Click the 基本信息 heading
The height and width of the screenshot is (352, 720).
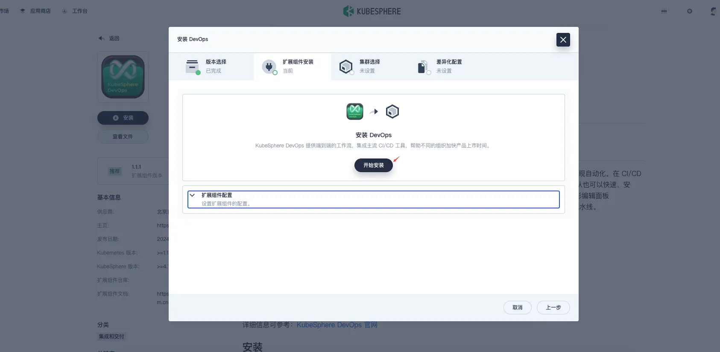[x=109, y=197]
